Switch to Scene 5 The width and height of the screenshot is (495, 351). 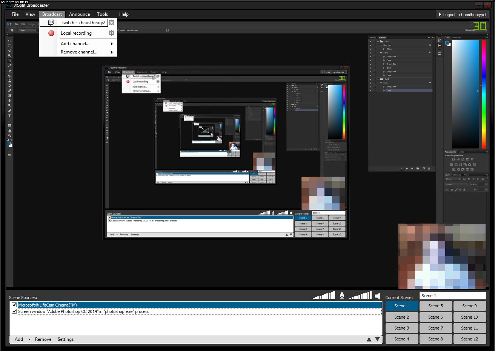click(x=435, y=306)
